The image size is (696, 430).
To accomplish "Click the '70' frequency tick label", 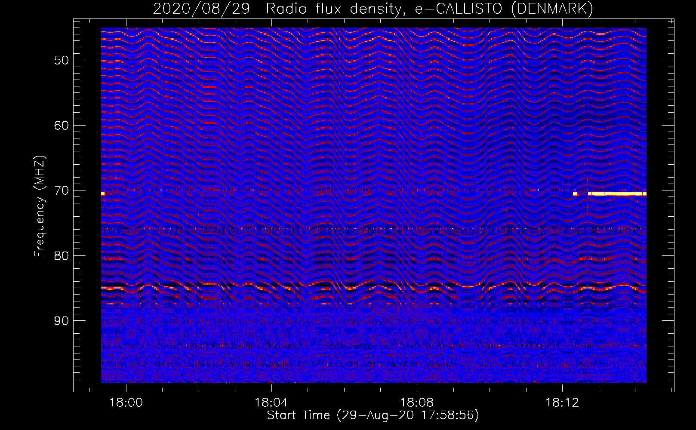I will tap(62, 190).
